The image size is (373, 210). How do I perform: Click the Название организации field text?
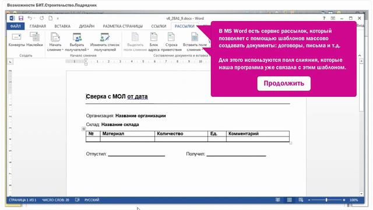140,116
